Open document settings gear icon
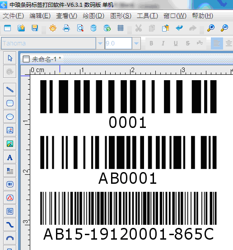This screenshot has width=233, height=250. click(x=53, y=28)
